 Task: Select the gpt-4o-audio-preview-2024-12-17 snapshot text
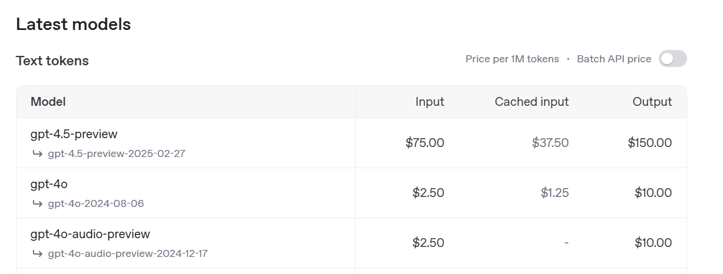click(x=128, y=254)
